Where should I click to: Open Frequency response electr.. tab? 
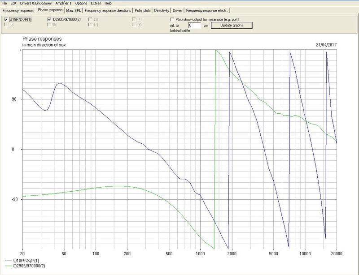coord(207,10)
